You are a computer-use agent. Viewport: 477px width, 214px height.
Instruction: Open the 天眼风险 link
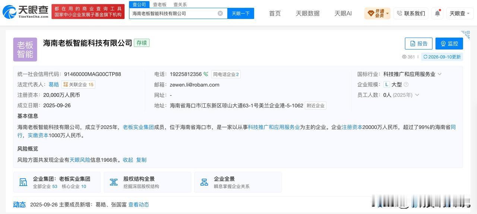point(80,160)
